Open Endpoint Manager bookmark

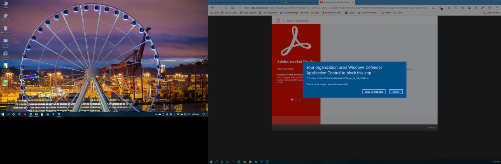tap(289, 13)
